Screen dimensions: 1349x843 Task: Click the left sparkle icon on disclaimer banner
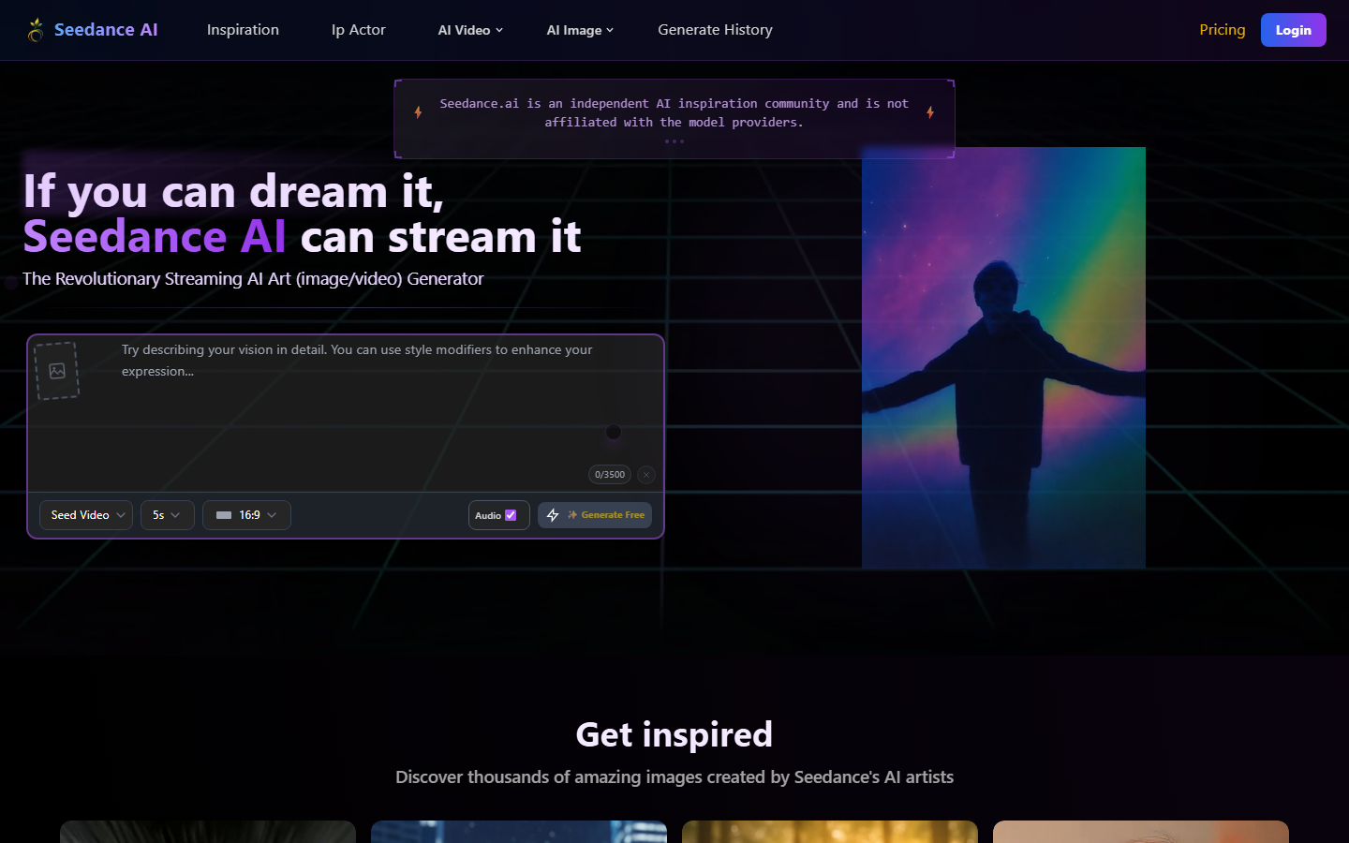point(418,111)
